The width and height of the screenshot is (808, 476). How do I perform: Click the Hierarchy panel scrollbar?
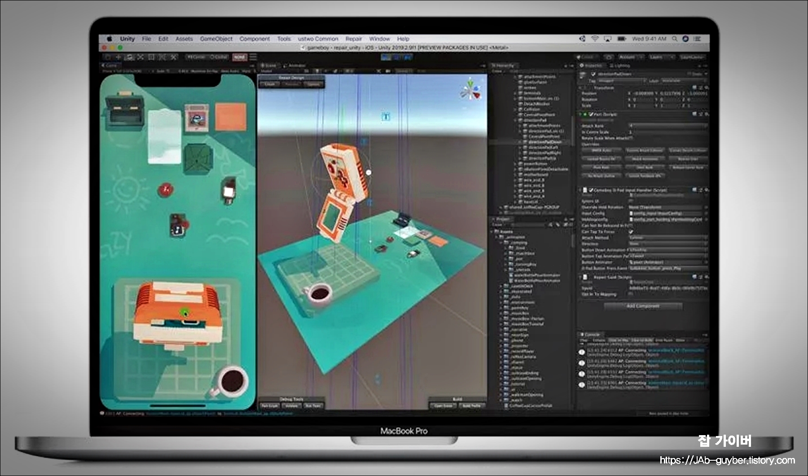pos(573,130)
